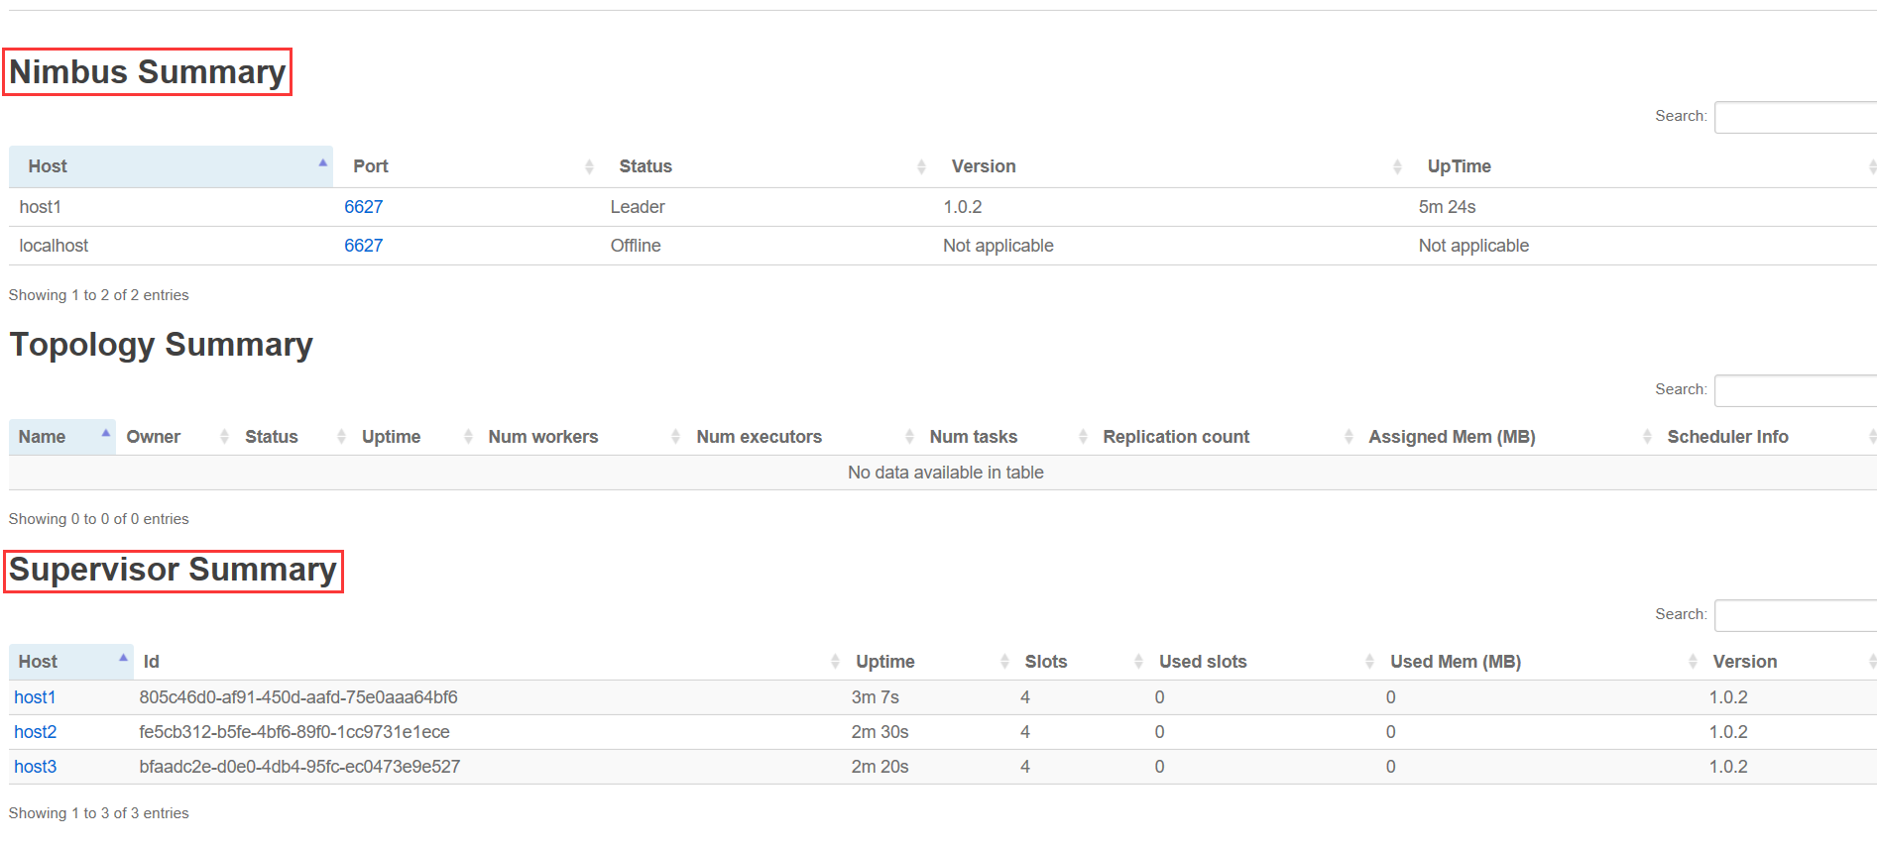Screen dimensions: 1877x846
Task: Sort Nimbus table by Port column
Action: [x=371, y=166]
